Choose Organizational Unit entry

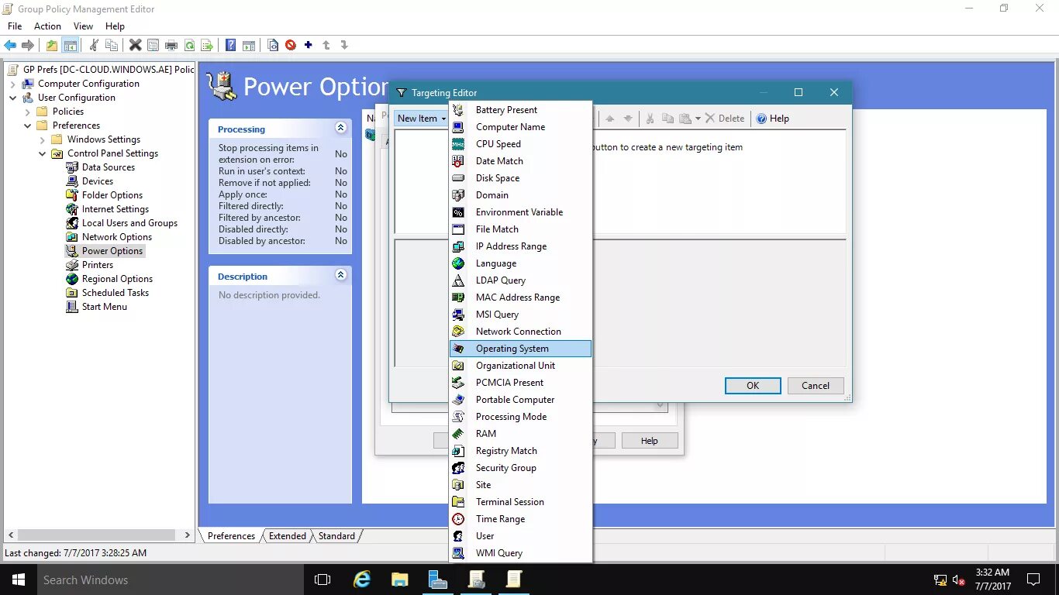pyautogui.click(x=520, y=366)
